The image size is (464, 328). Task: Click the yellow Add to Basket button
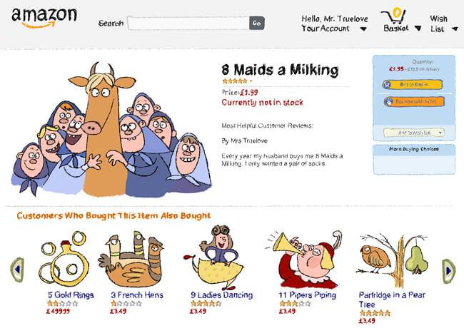click(x=413, y=85)
